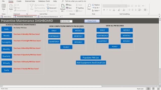Open the Find dialog
Viewport: 161px width, 90px height.
[x=89, y=7]
